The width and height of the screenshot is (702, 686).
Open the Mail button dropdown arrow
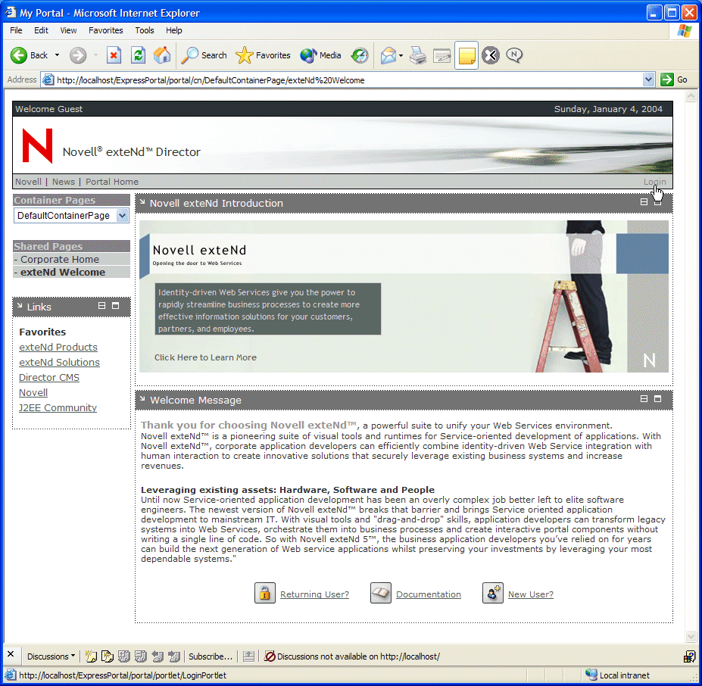(401, 55)
